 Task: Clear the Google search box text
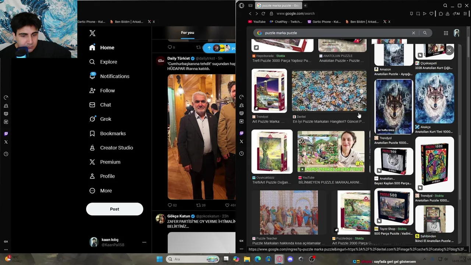(413, 33)
